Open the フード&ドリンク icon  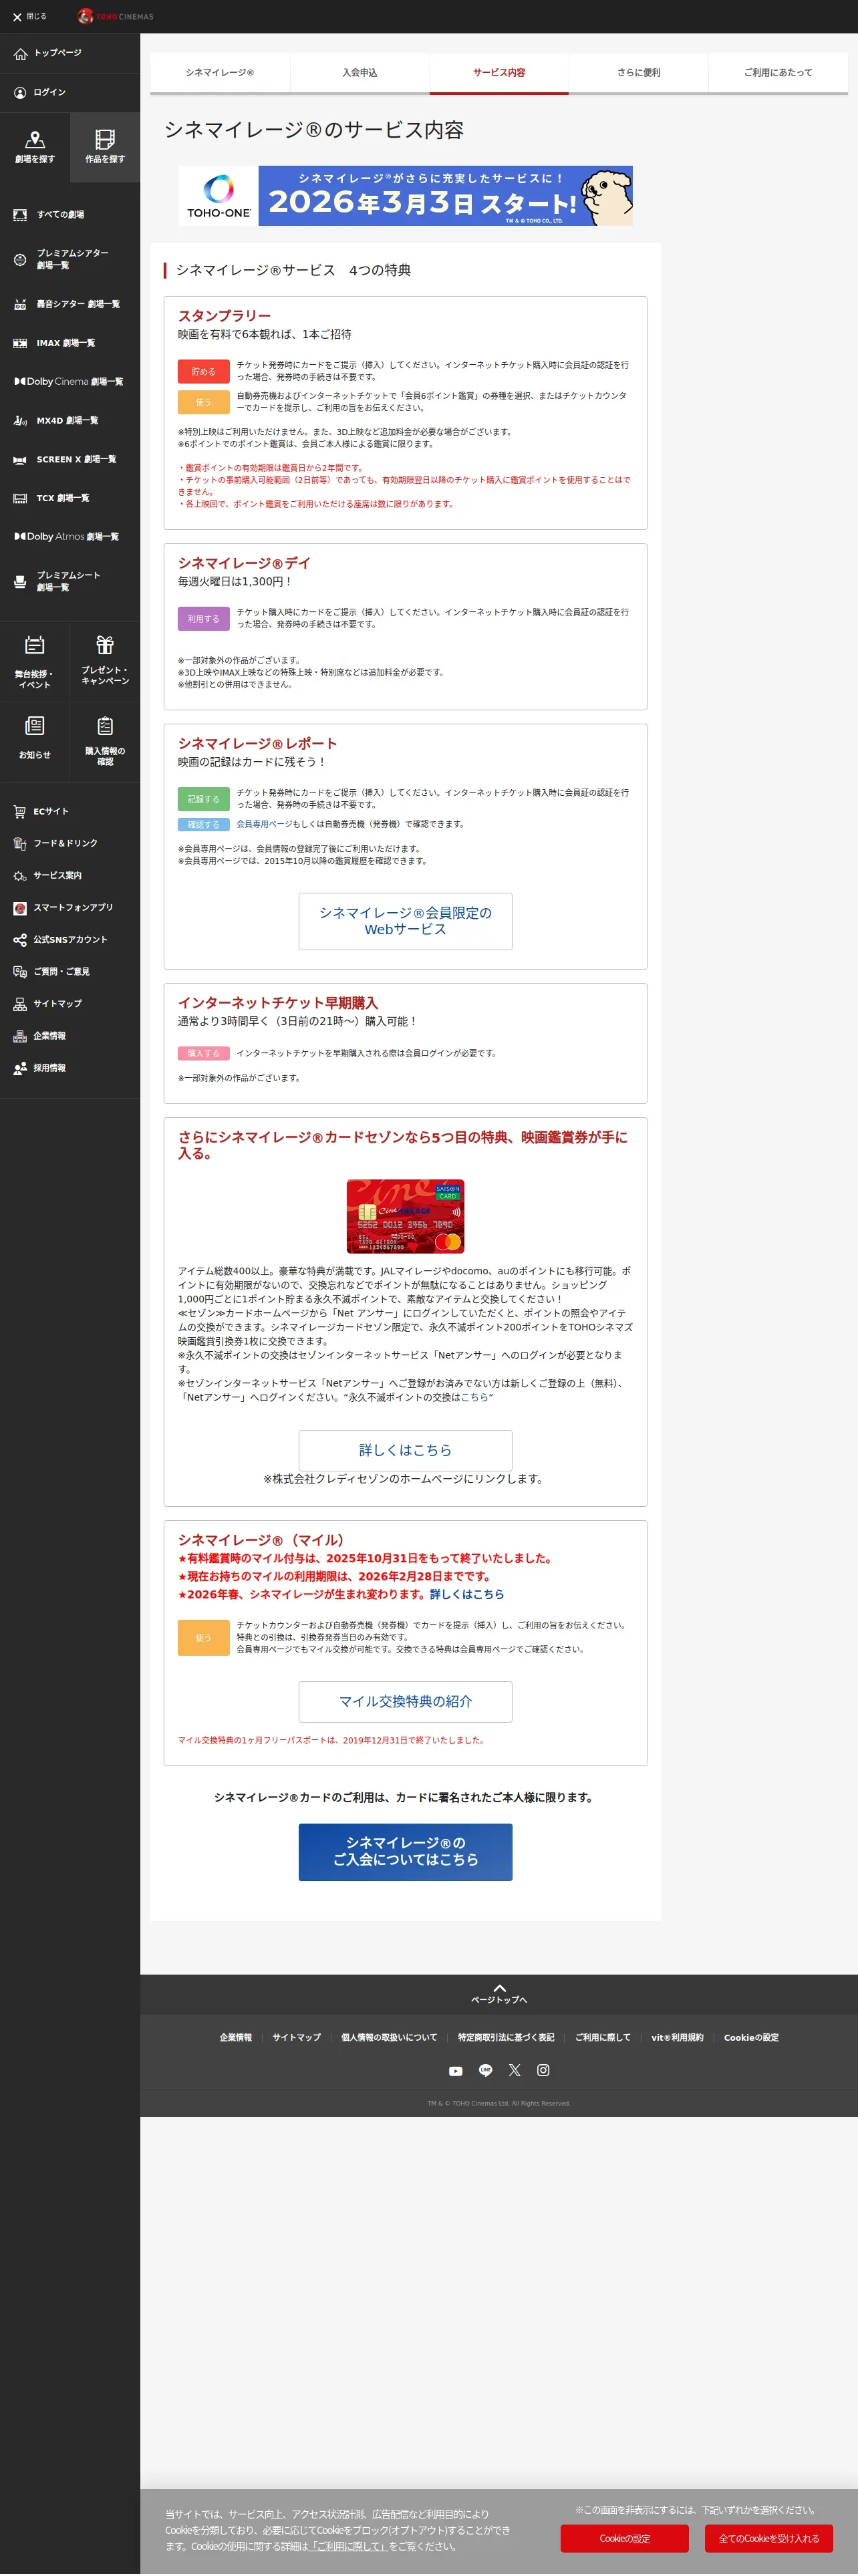click(x=20, y=843)
